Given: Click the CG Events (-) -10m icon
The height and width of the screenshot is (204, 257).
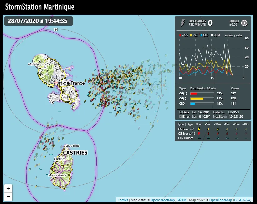Looking at the screenshot, I should tap(218, 129).
